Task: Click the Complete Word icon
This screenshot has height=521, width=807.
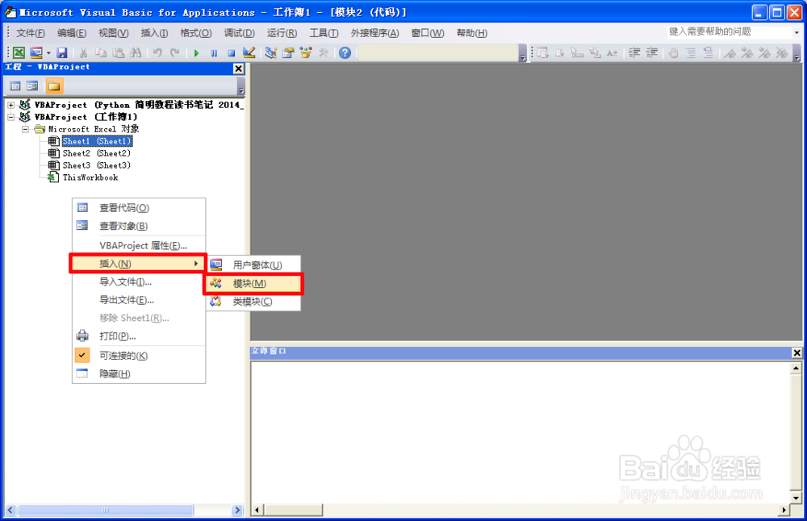Action: point(612,52)
